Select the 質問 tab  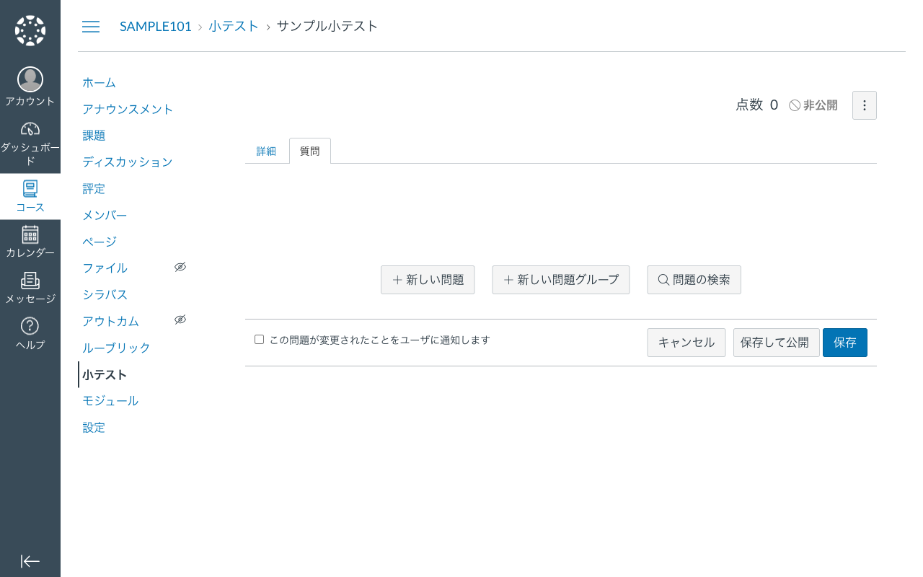pos(309,151)
